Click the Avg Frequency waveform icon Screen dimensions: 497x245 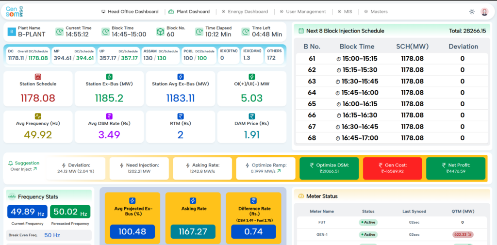[38, 116]
